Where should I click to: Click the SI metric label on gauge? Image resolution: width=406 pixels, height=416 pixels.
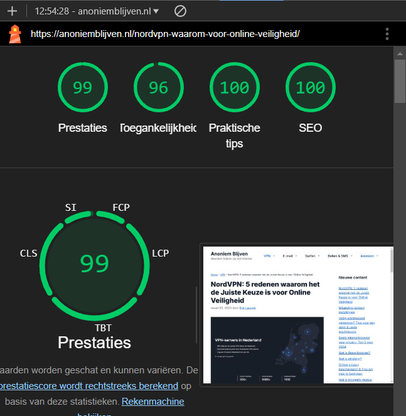(x=70, y=208)
